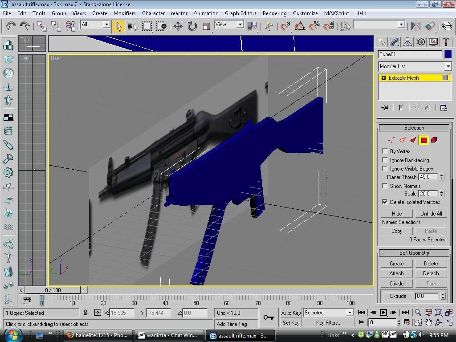Select the Move tool in main toolbar
The width and height of the screenshot is (456, 342).
178,26
